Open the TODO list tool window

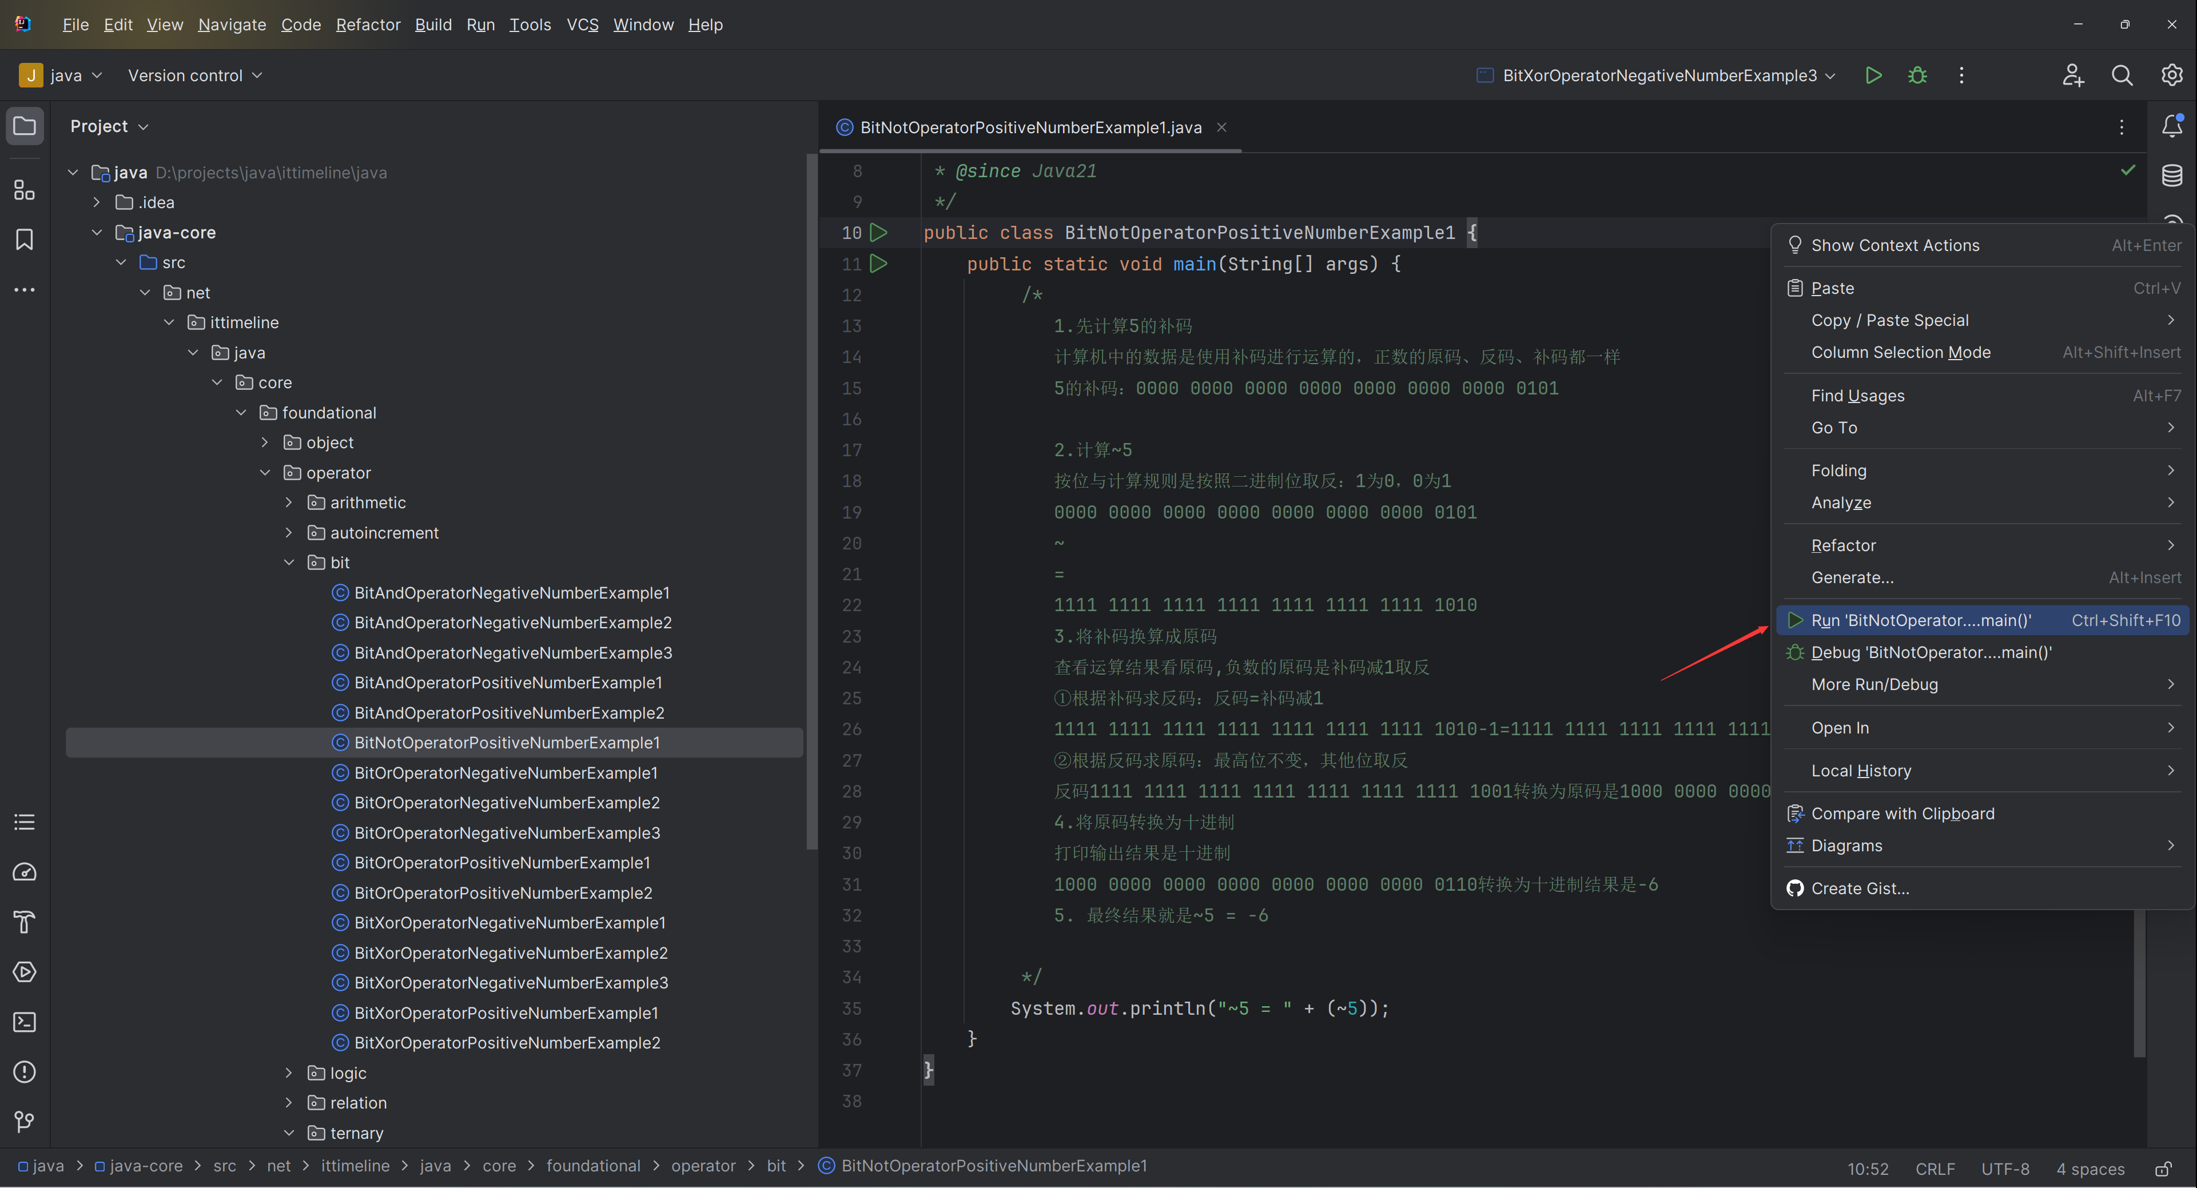(x=25, y=822)
